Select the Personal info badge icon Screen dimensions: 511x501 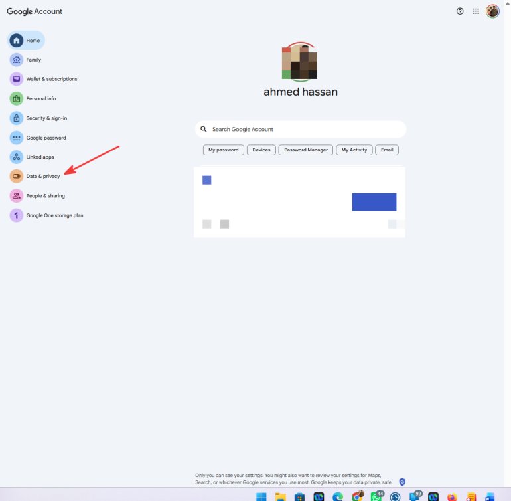[x=17, y=98]
